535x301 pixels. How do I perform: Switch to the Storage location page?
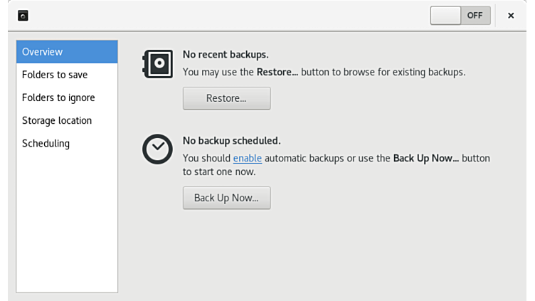(57, 120)
